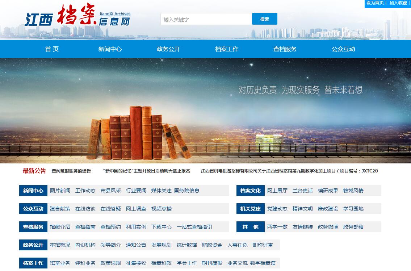This screenshot has height=271, width=411.
Task: Click the 政务微博 link
Action: 328,227
